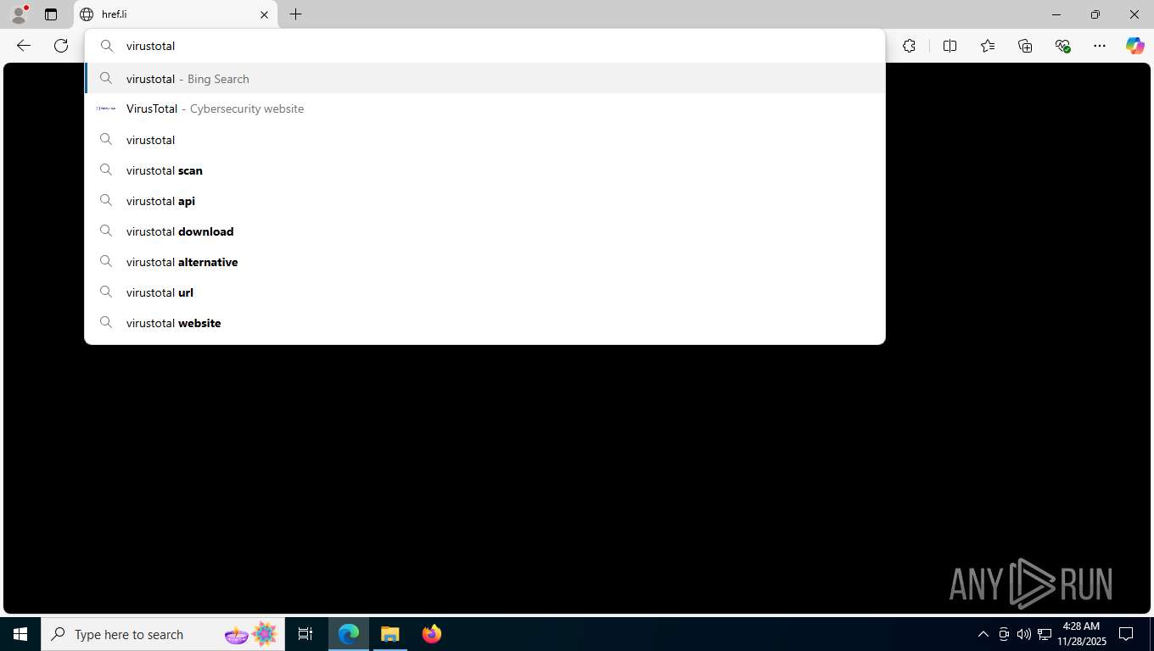Image resolution: width=1154 pixels, height=651 pixels.
Task: Select 'virustotal - Bing Search' suggestion
Action: point(485,79)
